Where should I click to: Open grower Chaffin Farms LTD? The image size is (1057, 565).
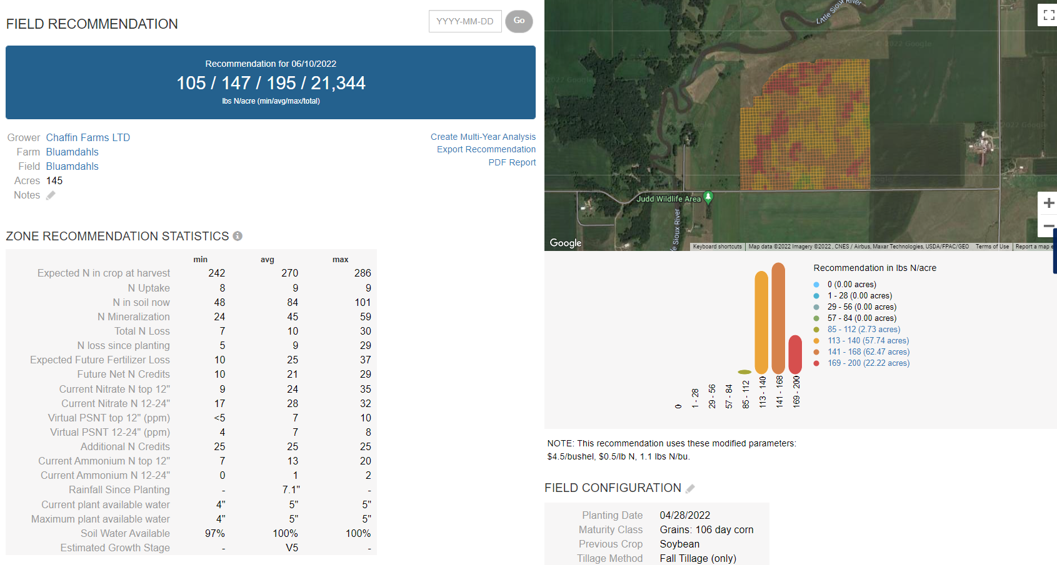click(x=88, y=137)
